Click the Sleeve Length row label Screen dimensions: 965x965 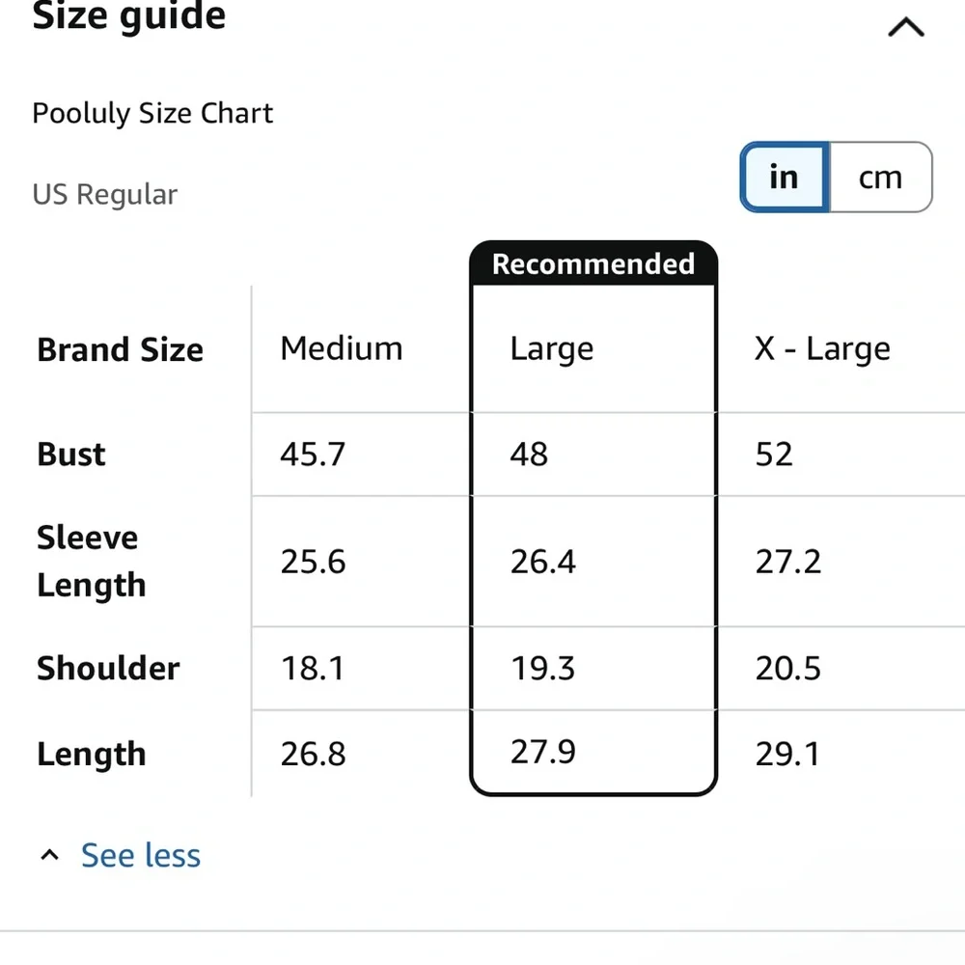point(91,561)
